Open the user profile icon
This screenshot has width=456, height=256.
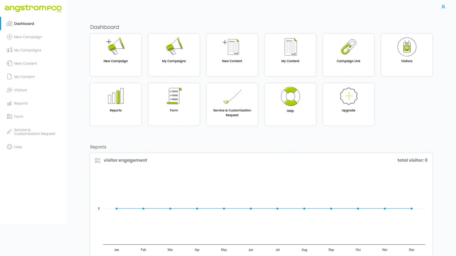[443, 7]
